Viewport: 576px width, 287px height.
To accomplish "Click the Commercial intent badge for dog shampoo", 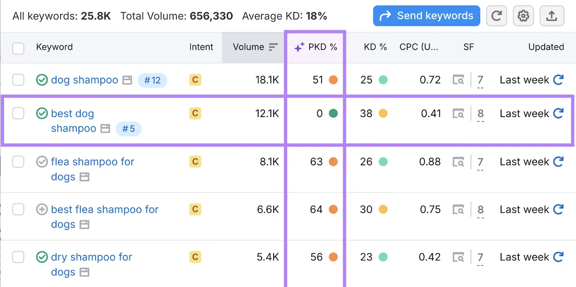I will tap(195, 80).
